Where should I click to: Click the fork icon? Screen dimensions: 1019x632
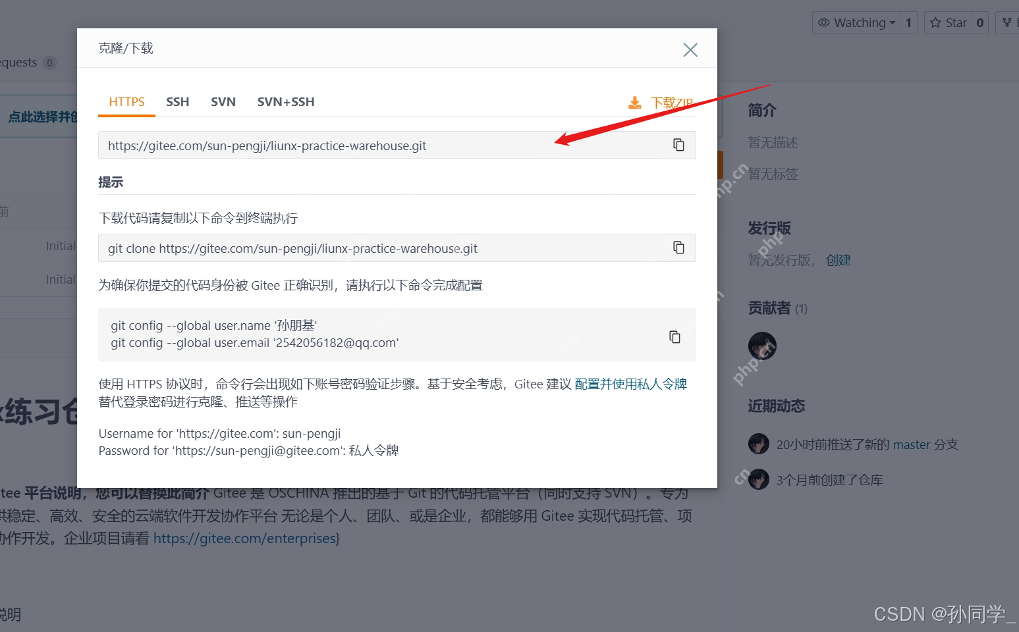[1007, 22]
